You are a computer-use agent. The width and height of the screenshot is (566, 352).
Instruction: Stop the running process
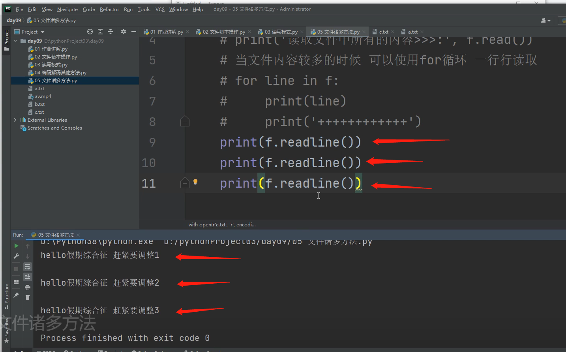[x=16, y=269]
